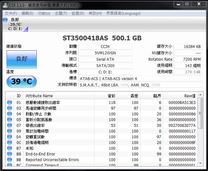The width and height of the screenshot is (208, 171).
Task: Select the 馬達旋轉同步時間 attribute row
Action: (x=101, y=108)
